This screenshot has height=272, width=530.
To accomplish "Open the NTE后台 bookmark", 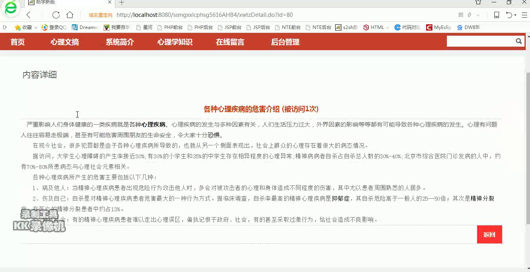I will tap(318, 27).
